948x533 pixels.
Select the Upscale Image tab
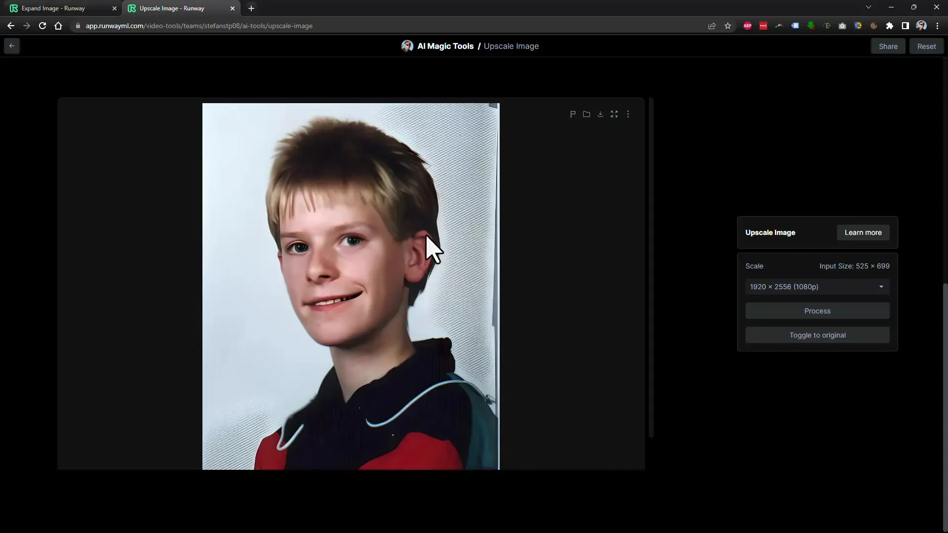pyautogui.click(x=172, y=8)
